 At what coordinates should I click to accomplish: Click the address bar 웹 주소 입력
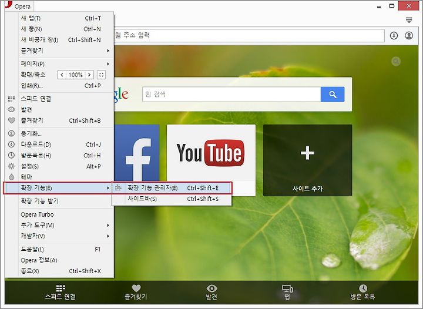point(249,35)
